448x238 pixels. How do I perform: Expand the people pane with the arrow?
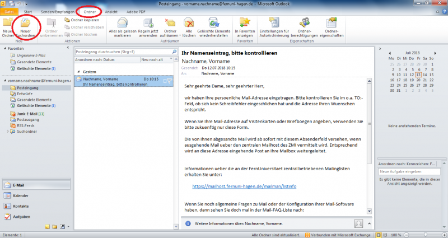point(369,223)
